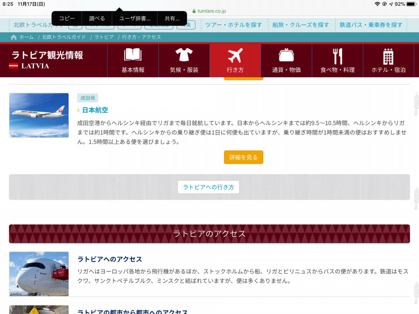Tap the Japan Airlines plane thumbnail

tap(39, 115)
